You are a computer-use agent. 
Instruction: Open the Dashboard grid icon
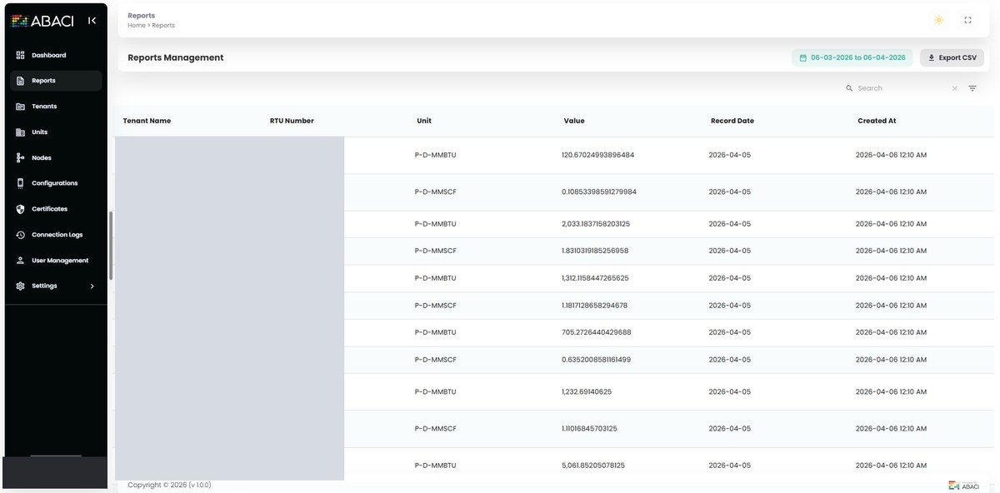pos(20,55)
